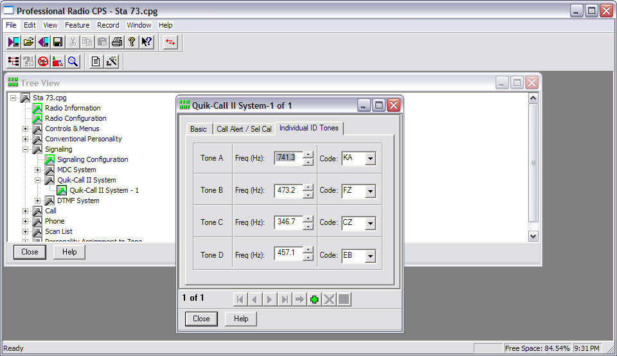Viewport: 617px width, 356px height.
Task: Click the magic wand wizard icon
Action: point(112,62)
